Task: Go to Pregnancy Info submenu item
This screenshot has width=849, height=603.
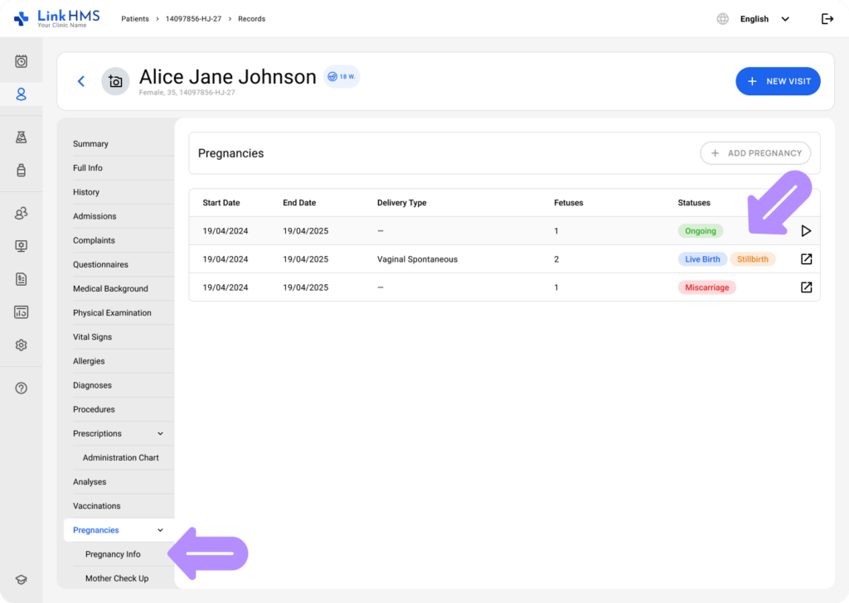Action: point(113,554)
